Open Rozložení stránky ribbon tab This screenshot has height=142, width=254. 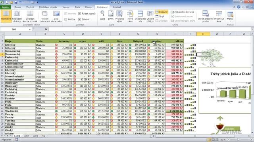pos(48,7)
